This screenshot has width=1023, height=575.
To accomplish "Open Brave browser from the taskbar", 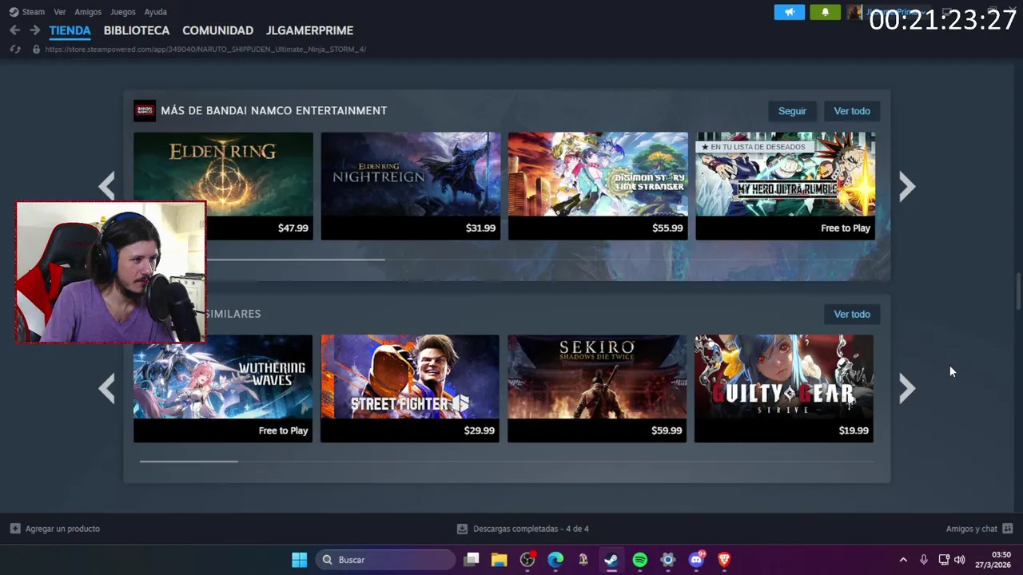I will click(x=724, y=560).
